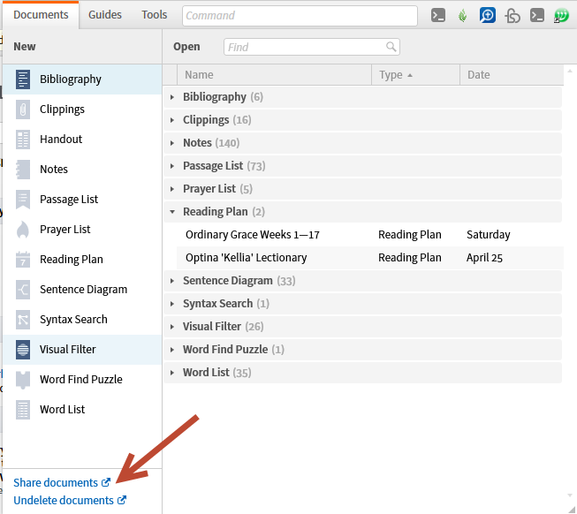Create a new Passage List document
Image resolution: width=577 pixels, height=514 pixels.
(x=82, y=200)
